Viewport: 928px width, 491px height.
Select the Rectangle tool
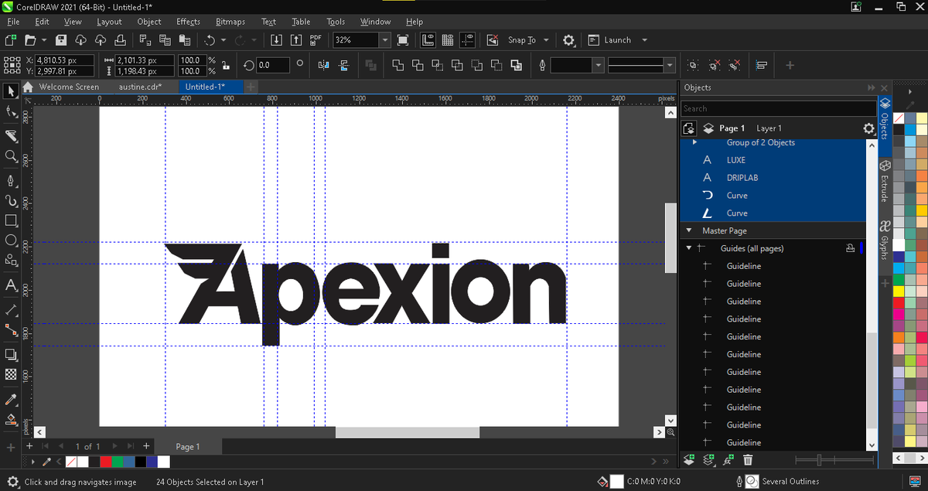pos(11,221)
